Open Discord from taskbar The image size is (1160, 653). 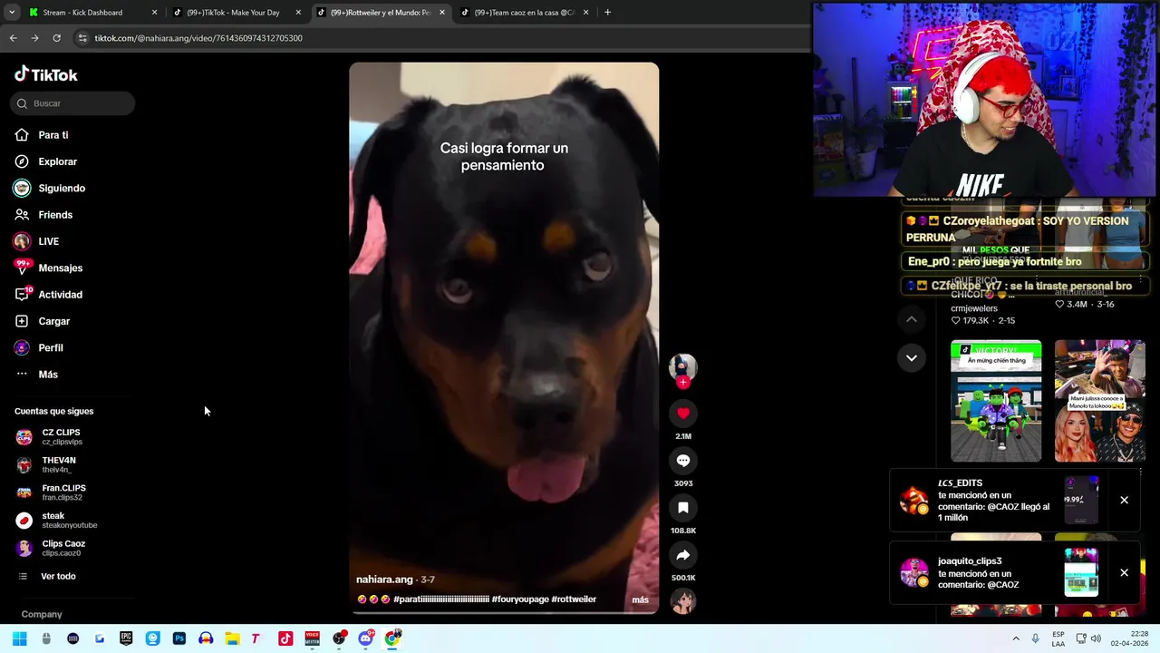(x=365, y=638)
